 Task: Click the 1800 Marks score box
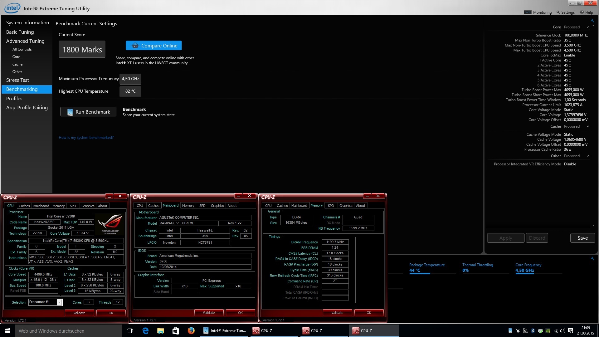point(82,49)
